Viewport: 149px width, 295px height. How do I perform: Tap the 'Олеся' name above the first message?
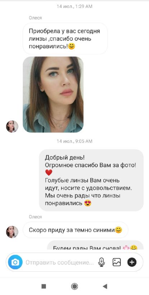(36, 18)
